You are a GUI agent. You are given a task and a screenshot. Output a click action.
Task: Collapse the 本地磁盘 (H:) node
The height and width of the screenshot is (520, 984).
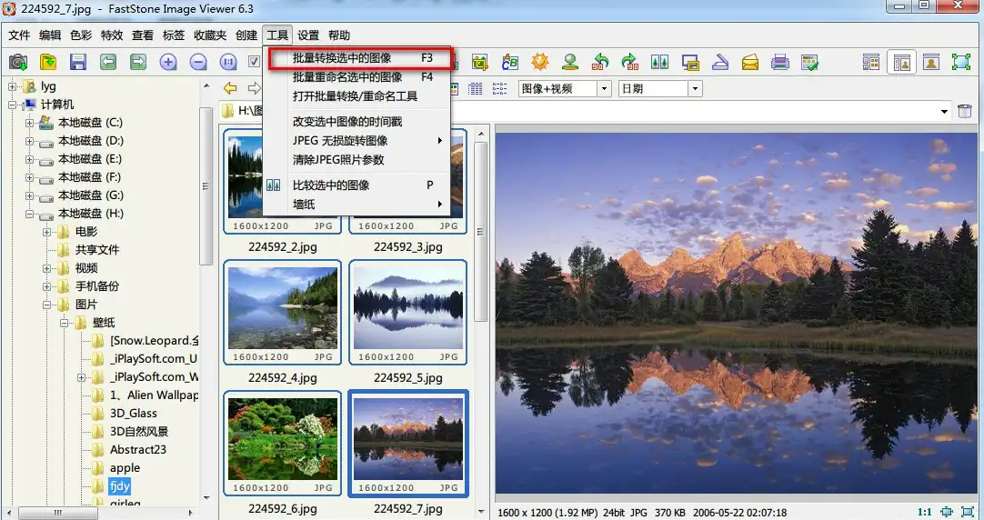[29, 214]
